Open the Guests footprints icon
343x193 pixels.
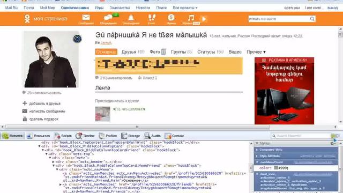[152, 17]
